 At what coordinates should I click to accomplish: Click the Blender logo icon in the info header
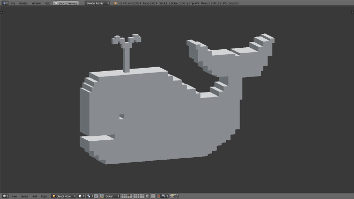[116, 3]
